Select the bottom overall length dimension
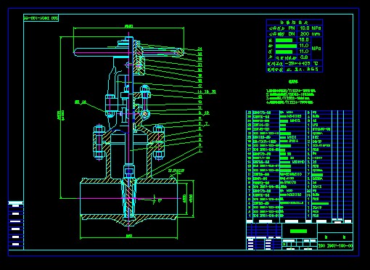Screen dimensions: 370x270 coord(129,236)
